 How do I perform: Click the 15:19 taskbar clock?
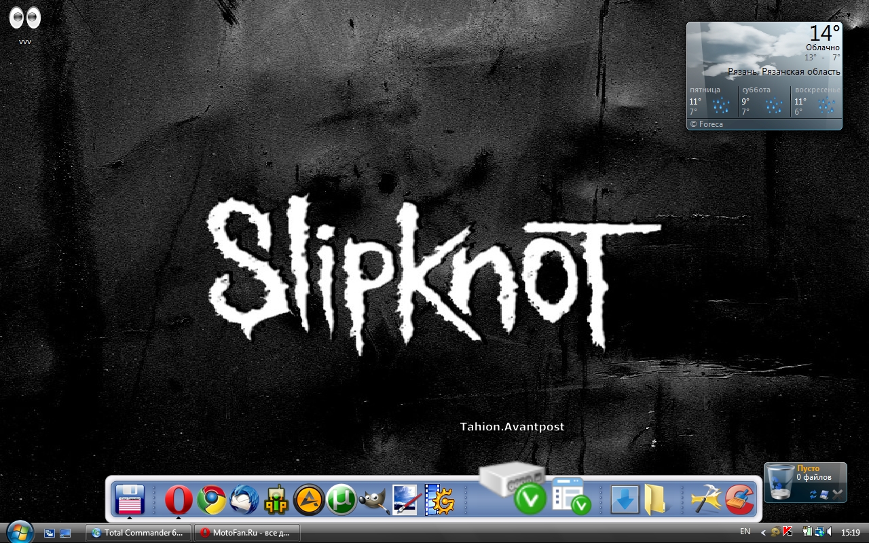point(851,533)
